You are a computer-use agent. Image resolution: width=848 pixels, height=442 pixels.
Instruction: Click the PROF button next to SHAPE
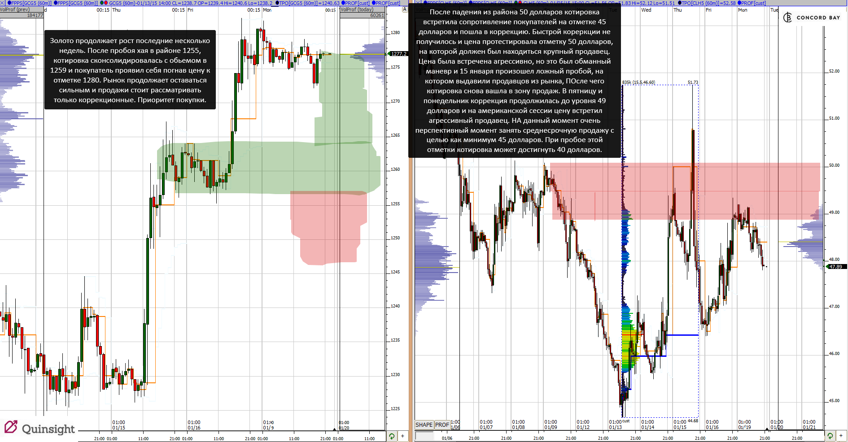click(x=442, y=425)
